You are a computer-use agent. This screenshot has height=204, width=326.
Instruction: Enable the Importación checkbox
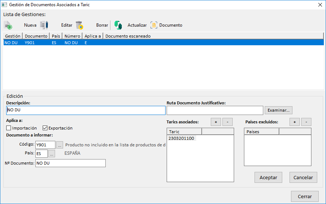(x=9, y=128)
